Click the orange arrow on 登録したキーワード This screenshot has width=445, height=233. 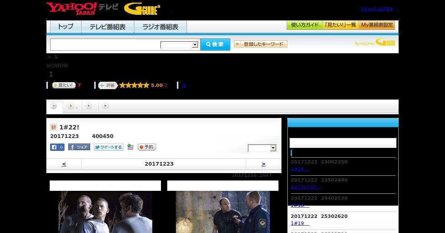[x=237, y=44]
